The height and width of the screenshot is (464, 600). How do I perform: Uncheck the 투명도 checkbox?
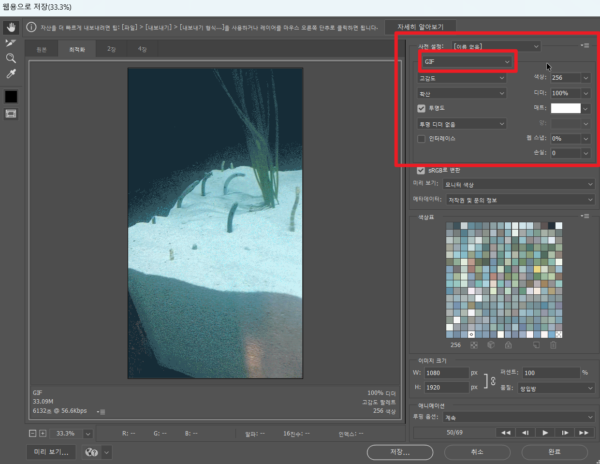pos(422,108)
